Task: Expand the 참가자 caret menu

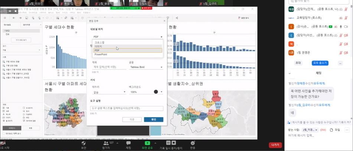Action: pyautogui.click(x=117, y=143)
